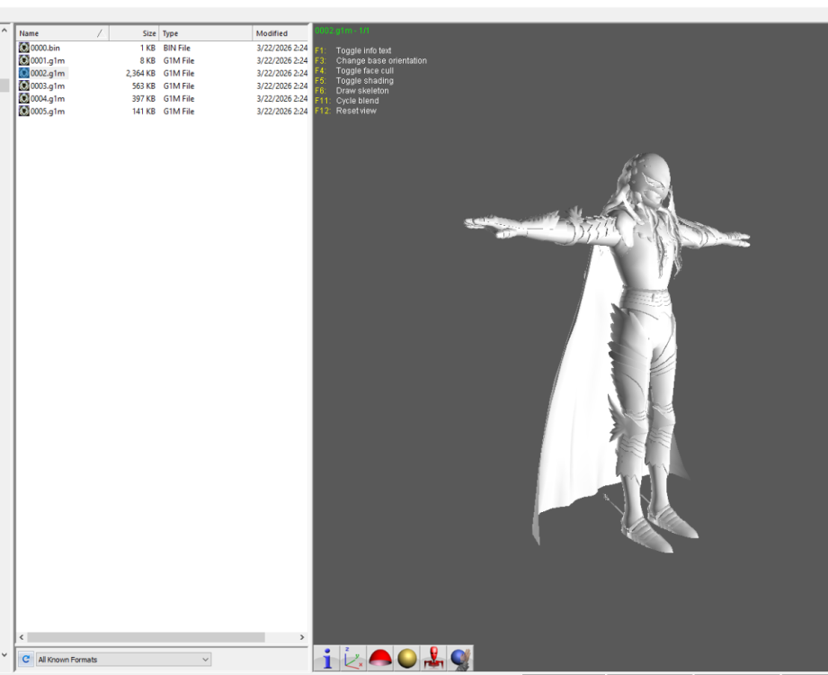Sort files by the Name column header
Viewport: 828px width, 675px height.
click(62, 33)
